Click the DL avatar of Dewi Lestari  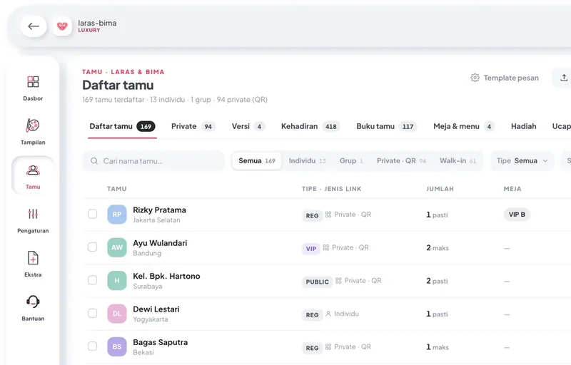pos(117,314)
